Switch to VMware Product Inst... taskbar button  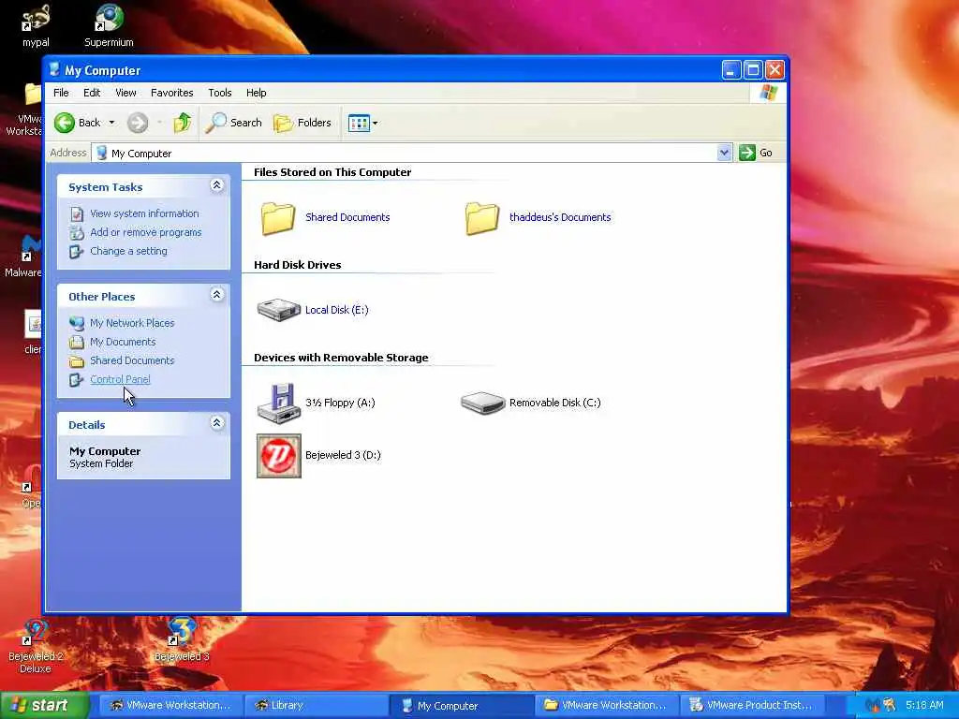(x=752, y=706)
